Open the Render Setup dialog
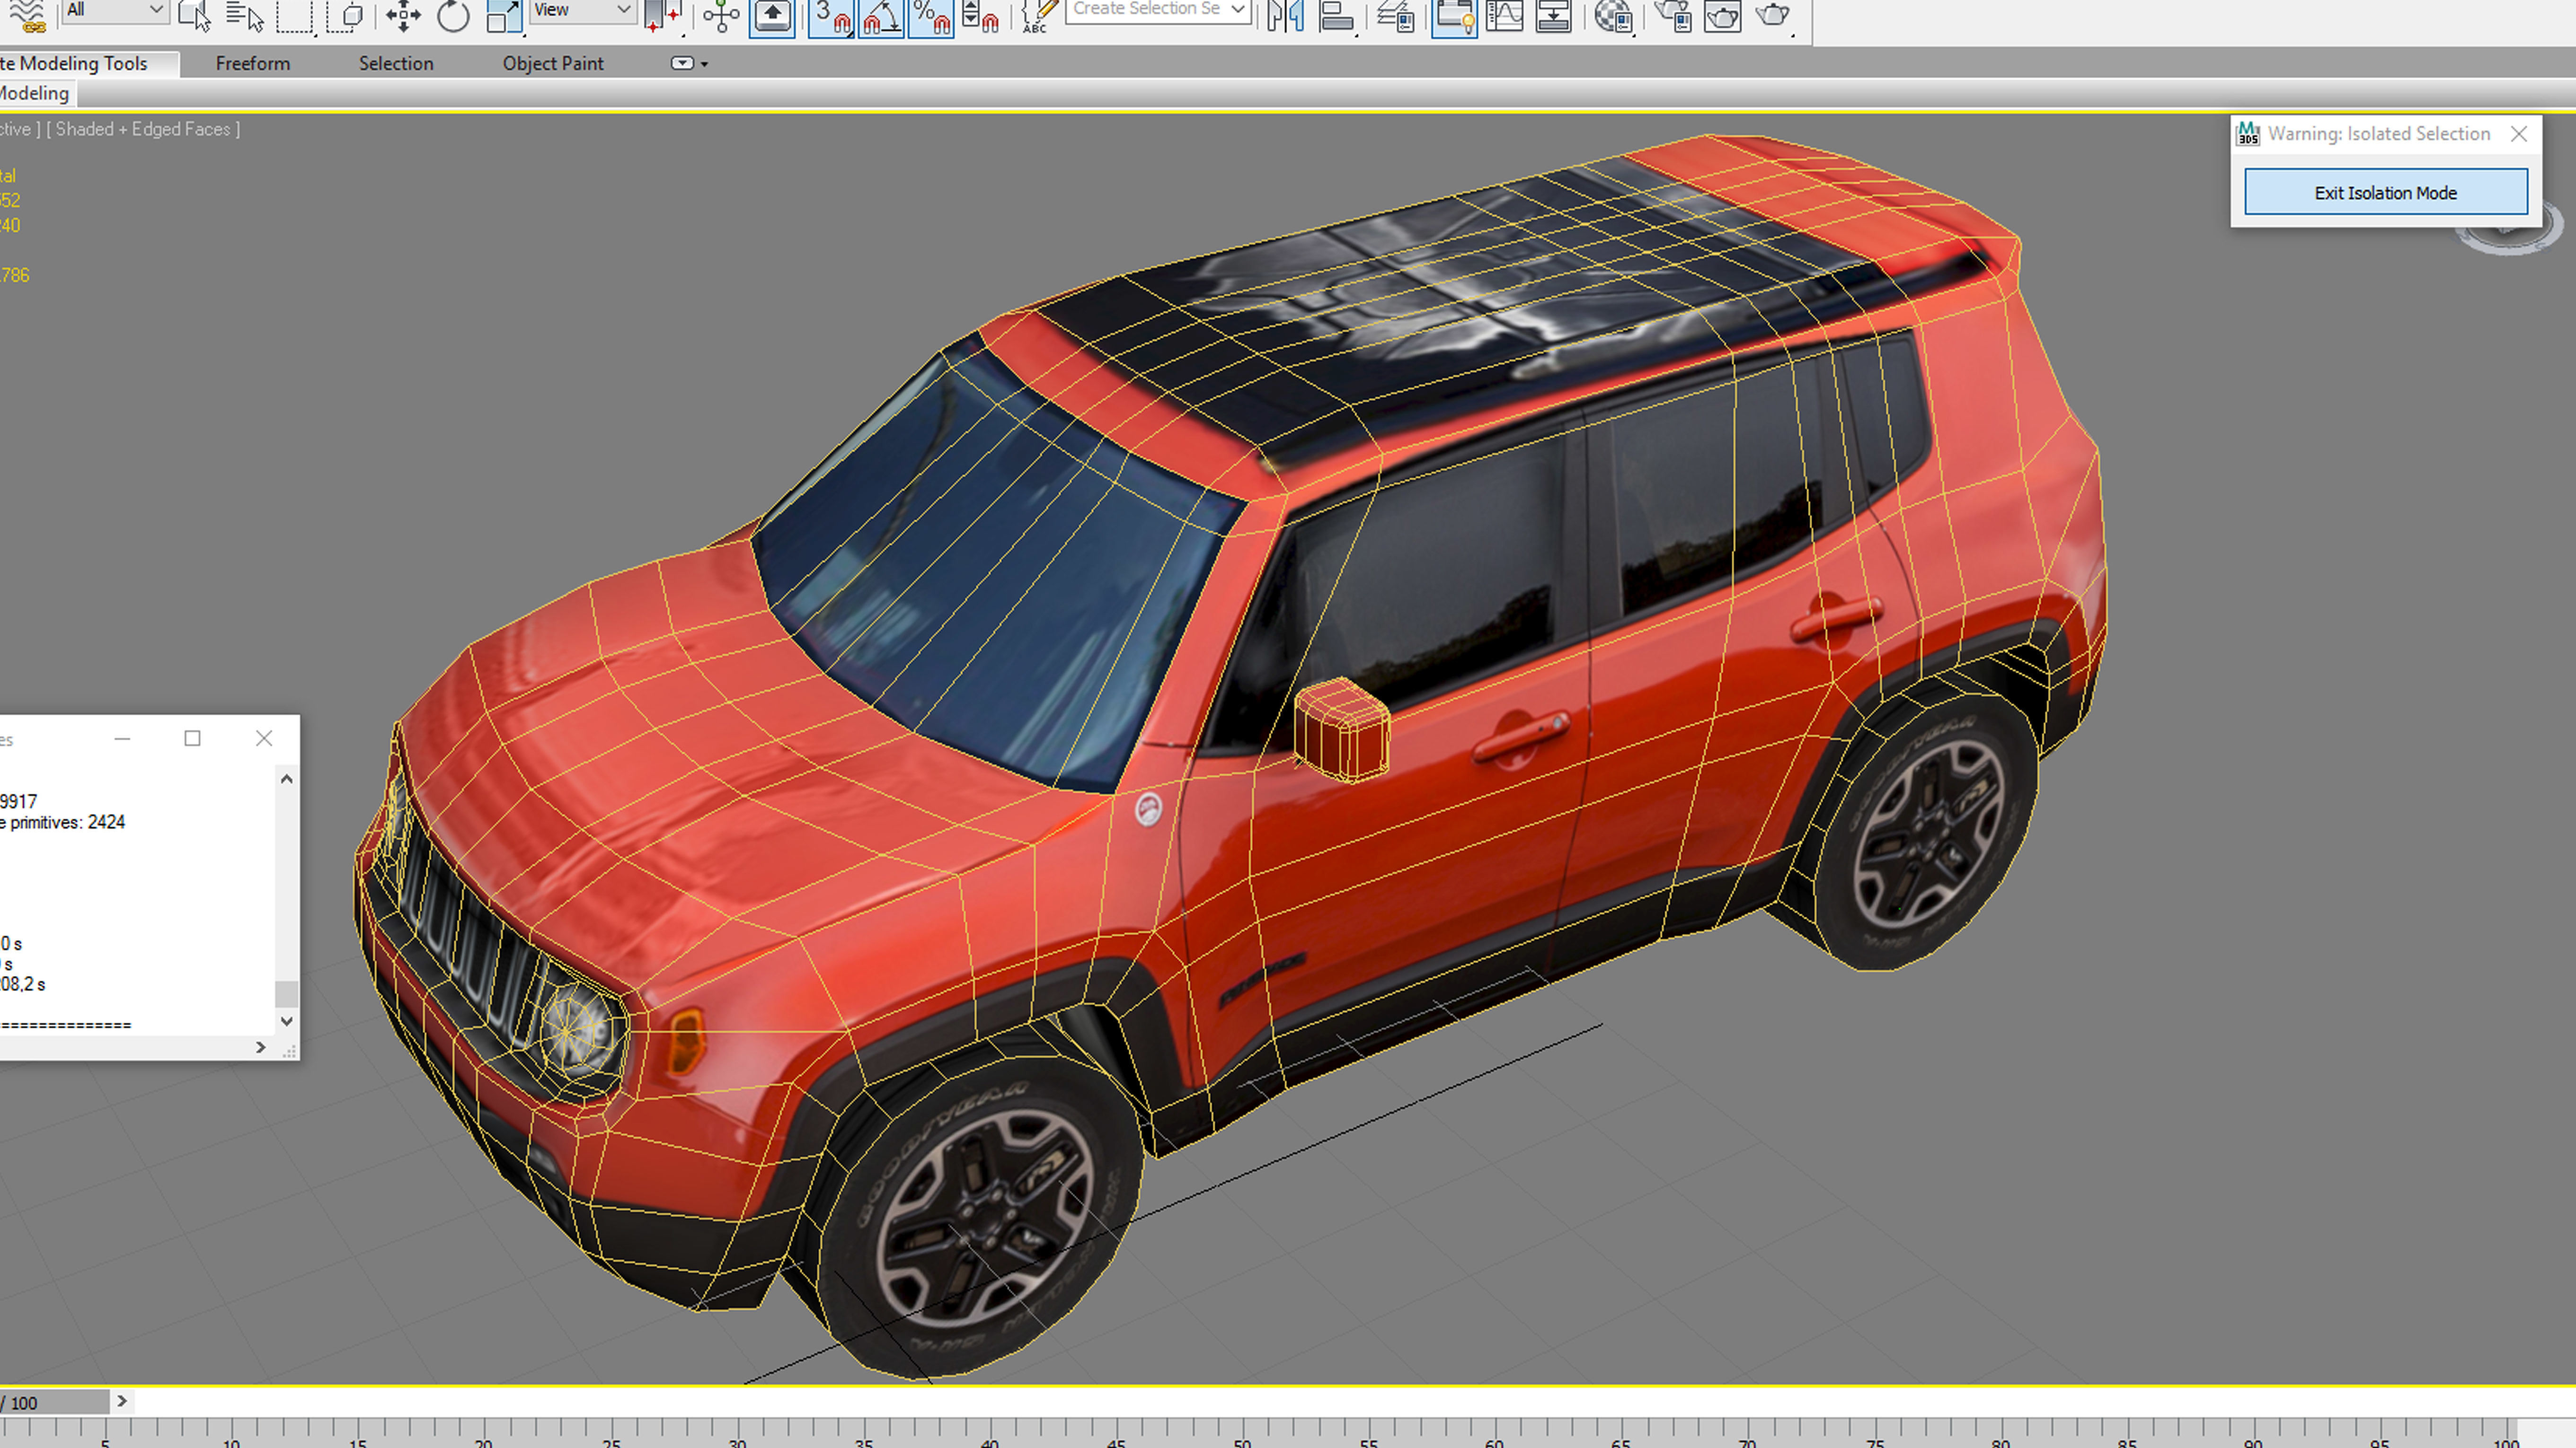The width and height of the screenshot is (2576, 1448). [1673, 15]
